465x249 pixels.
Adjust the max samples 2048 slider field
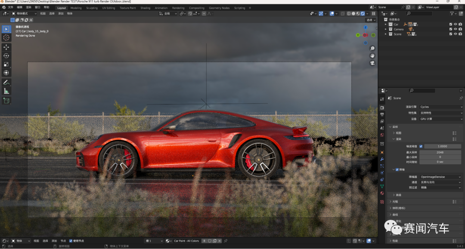coord(440,152)
